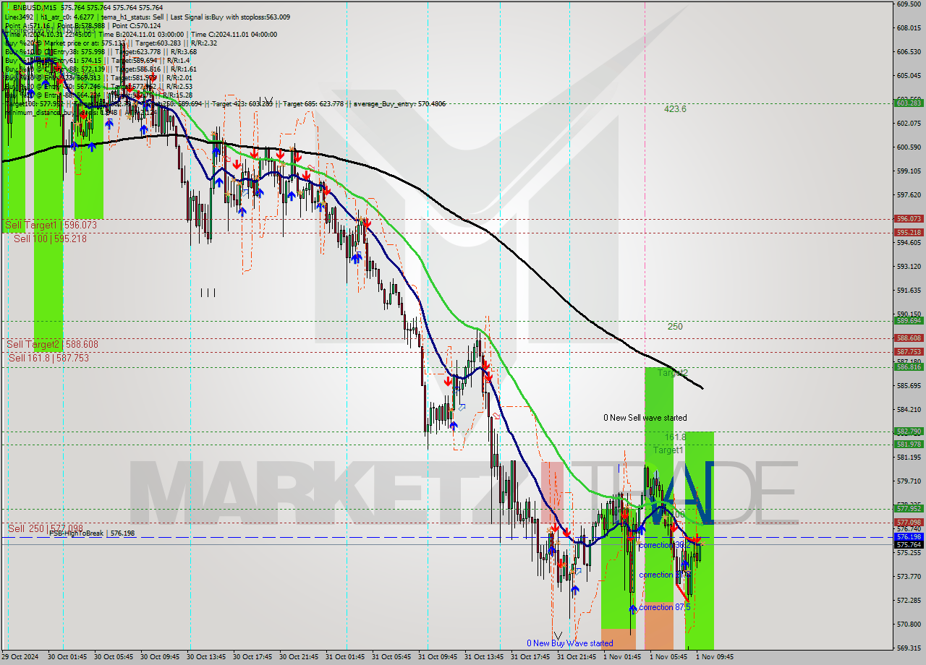The width and height of the screenshot is (926, 665).
Task: Click the 'FSB-HighToBreak | 576.198' label
Action: [92, 533]
